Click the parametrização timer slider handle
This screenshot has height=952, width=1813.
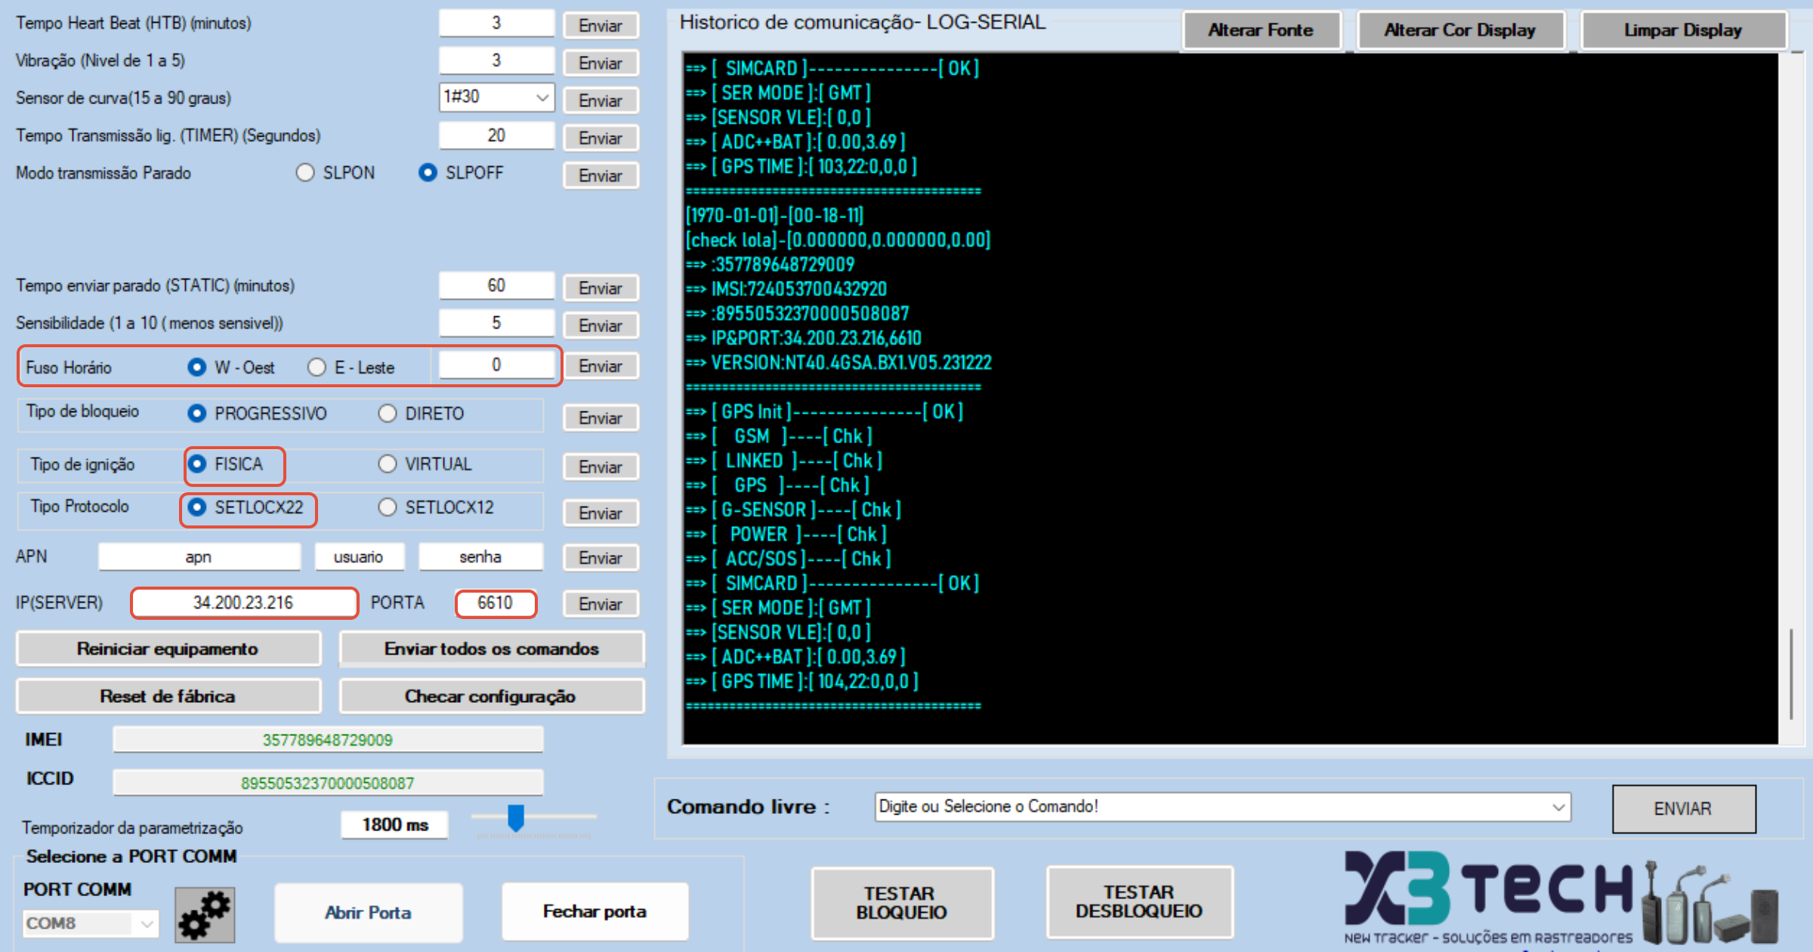(x=516, y=818)
